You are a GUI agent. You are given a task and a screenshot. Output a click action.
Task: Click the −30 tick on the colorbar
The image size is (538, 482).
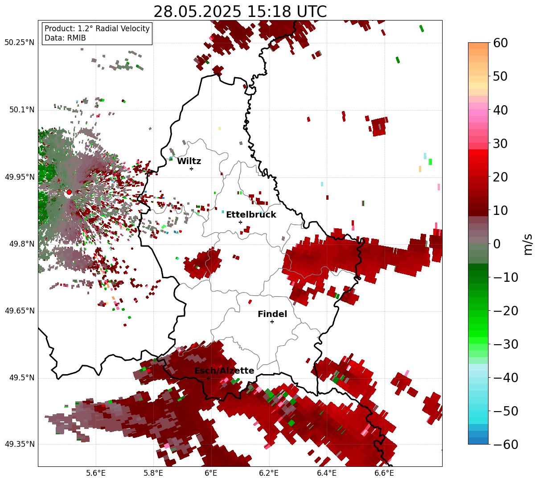click(505, 344)
